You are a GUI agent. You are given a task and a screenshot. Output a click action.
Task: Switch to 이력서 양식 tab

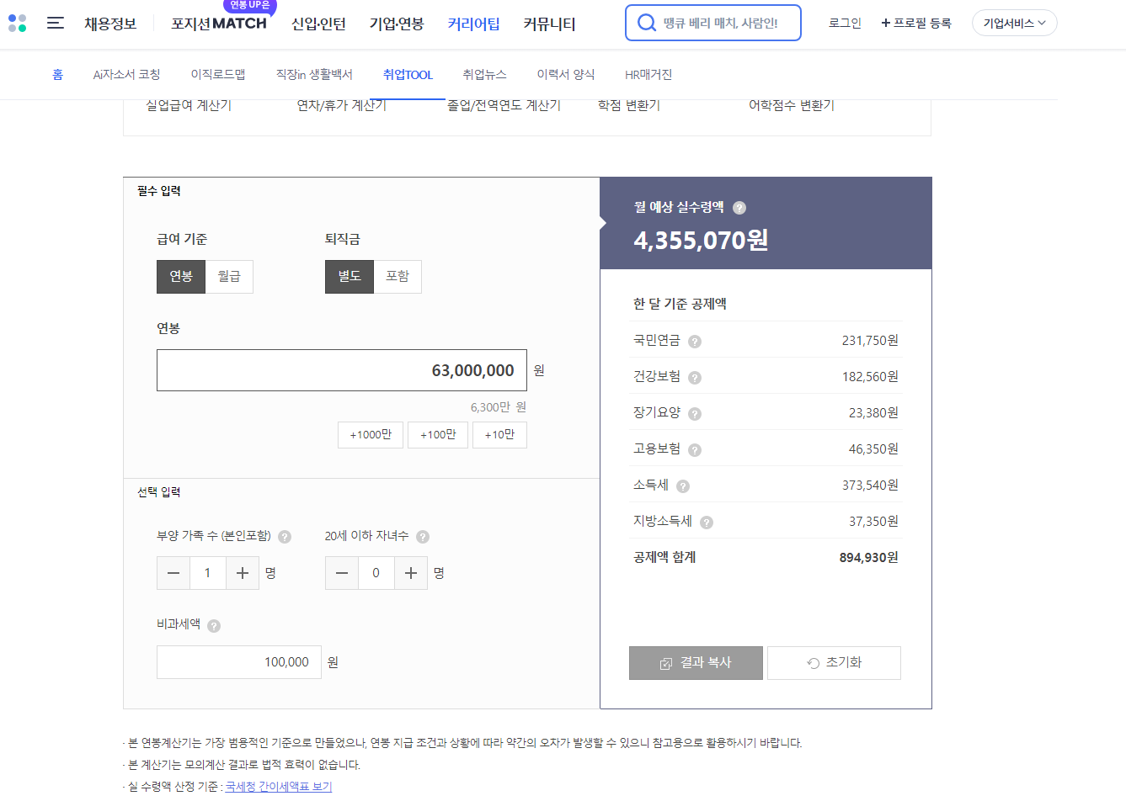[x=566, y=75]
